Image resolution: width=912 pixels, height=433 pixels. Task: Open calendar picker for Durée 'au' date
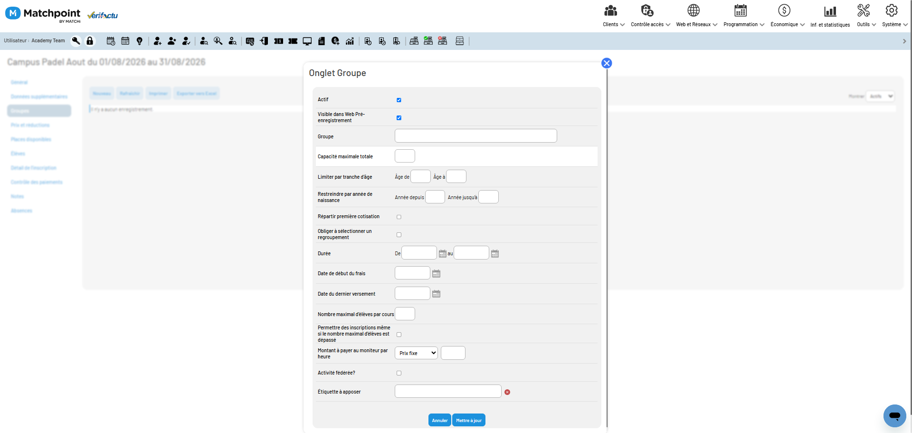tap(495, 254)
